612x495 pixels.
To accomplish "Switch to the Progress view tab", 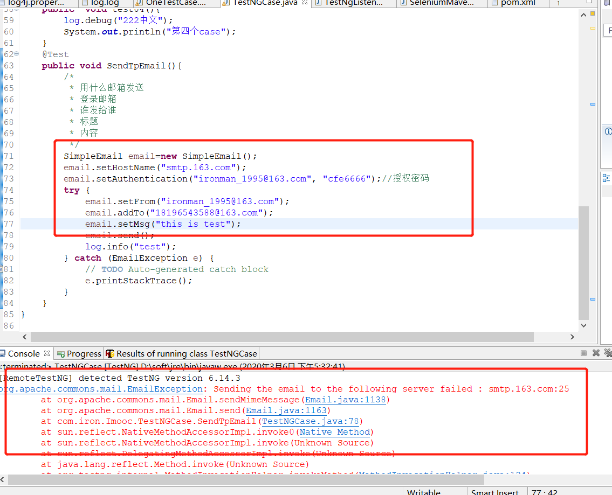I will click(79, 353).
